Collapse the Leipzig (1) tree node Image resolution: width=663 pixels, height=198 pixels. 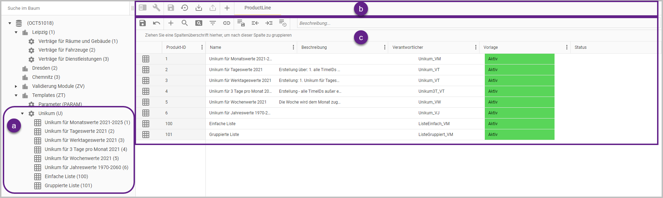[16, 32]
